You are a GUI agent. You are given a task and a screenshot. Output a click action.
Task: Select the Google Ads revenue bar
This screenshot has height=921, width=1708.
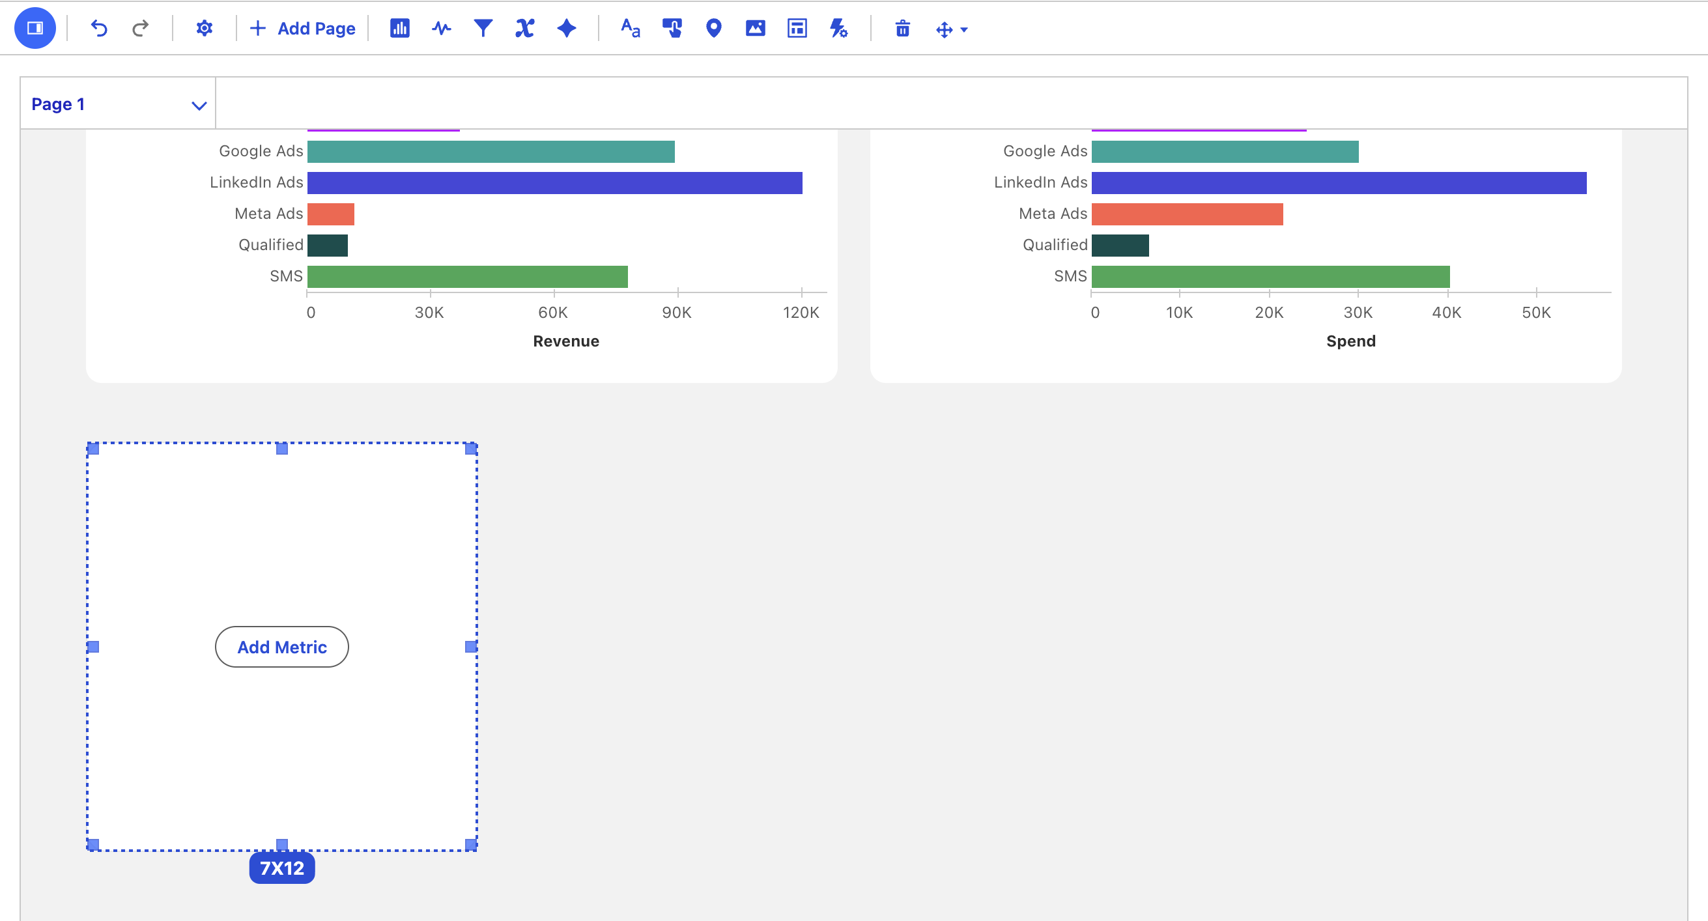pyautogui.click(x=491, y=151)
